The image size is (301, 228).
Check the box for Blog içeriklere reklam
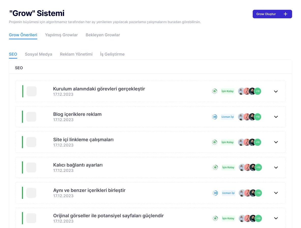coord(31,117)
